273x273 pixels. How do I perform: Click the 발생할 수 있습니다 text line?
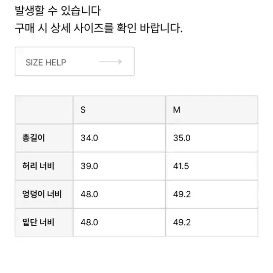click(x=58, y=10)
